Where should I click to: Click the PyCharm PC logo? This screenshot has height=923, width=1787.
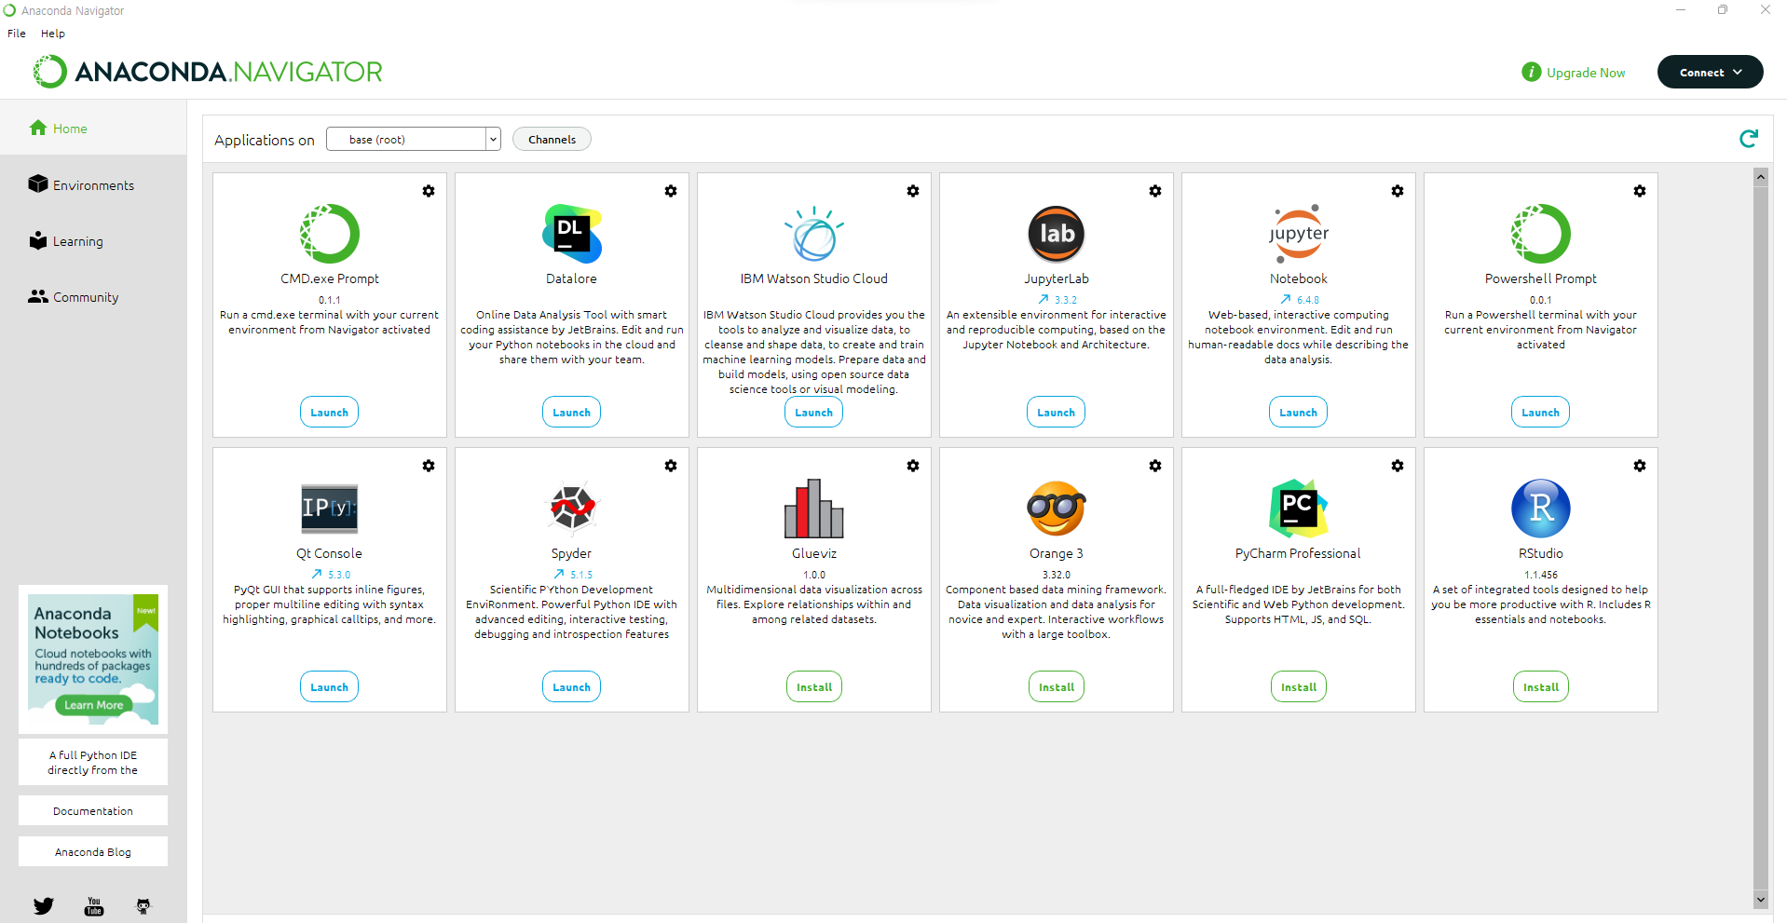click(1299, 509)
